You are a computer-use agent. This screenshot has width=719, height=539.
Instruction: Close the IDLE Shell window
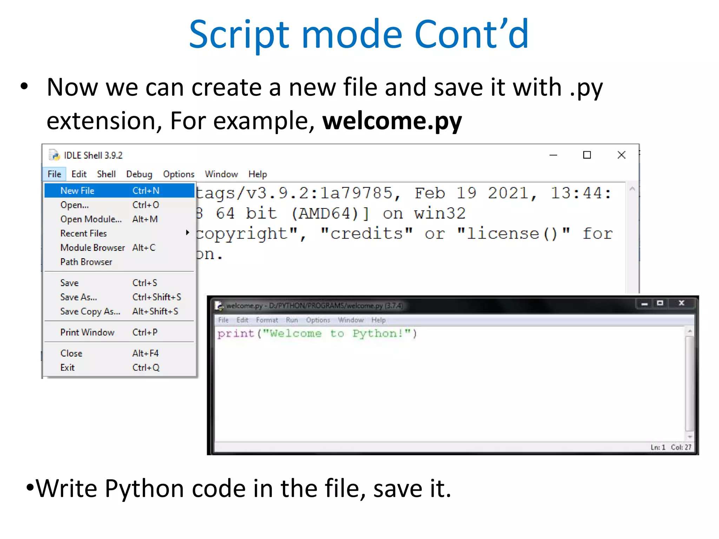tap(621, 155)
